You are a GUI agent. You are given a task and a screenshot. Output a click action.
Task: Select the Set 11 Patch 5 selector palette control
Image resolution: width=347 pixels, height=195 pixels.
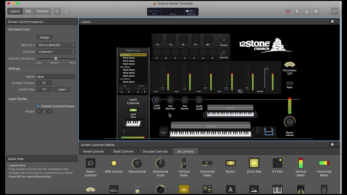click(114, 189)
